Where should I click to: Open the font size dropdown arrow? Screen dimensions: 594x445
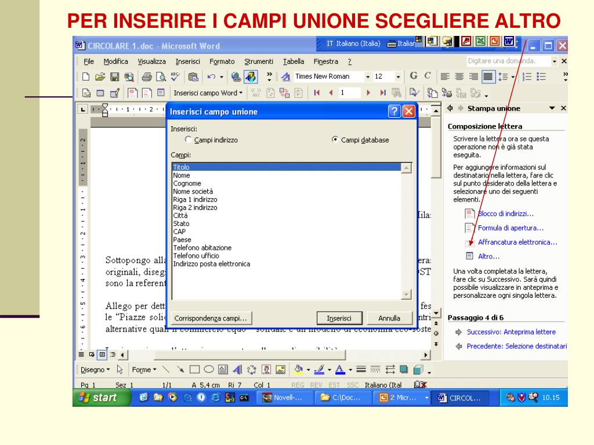(398, 77)
